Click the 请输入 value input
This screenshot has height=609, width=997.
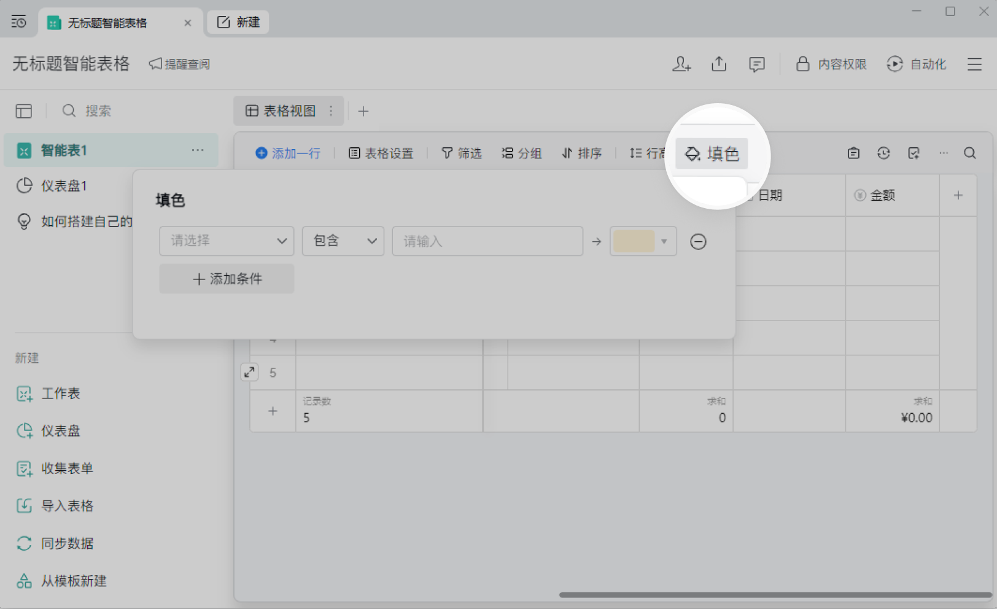[487, 241]
